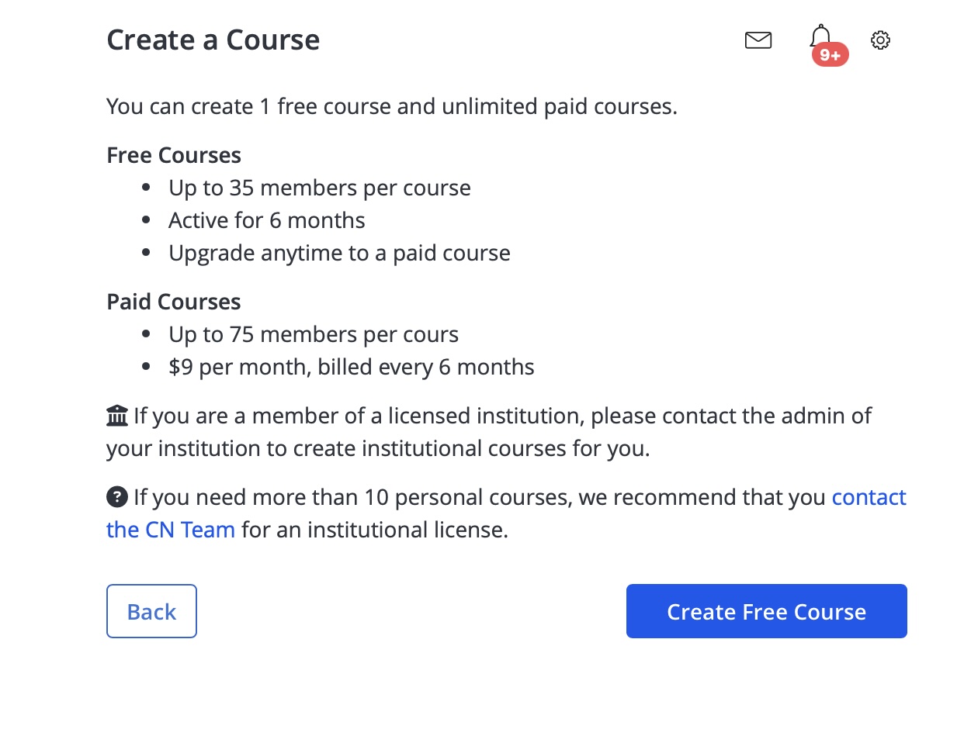Click the question mark help icon
Image resolution: width=964 pixels, height=729 pixels.
click(x=116, y=496)
